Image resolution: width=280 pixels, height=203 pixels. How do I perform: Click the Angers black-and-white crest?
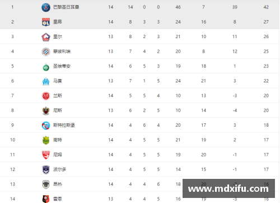point(46,184)
